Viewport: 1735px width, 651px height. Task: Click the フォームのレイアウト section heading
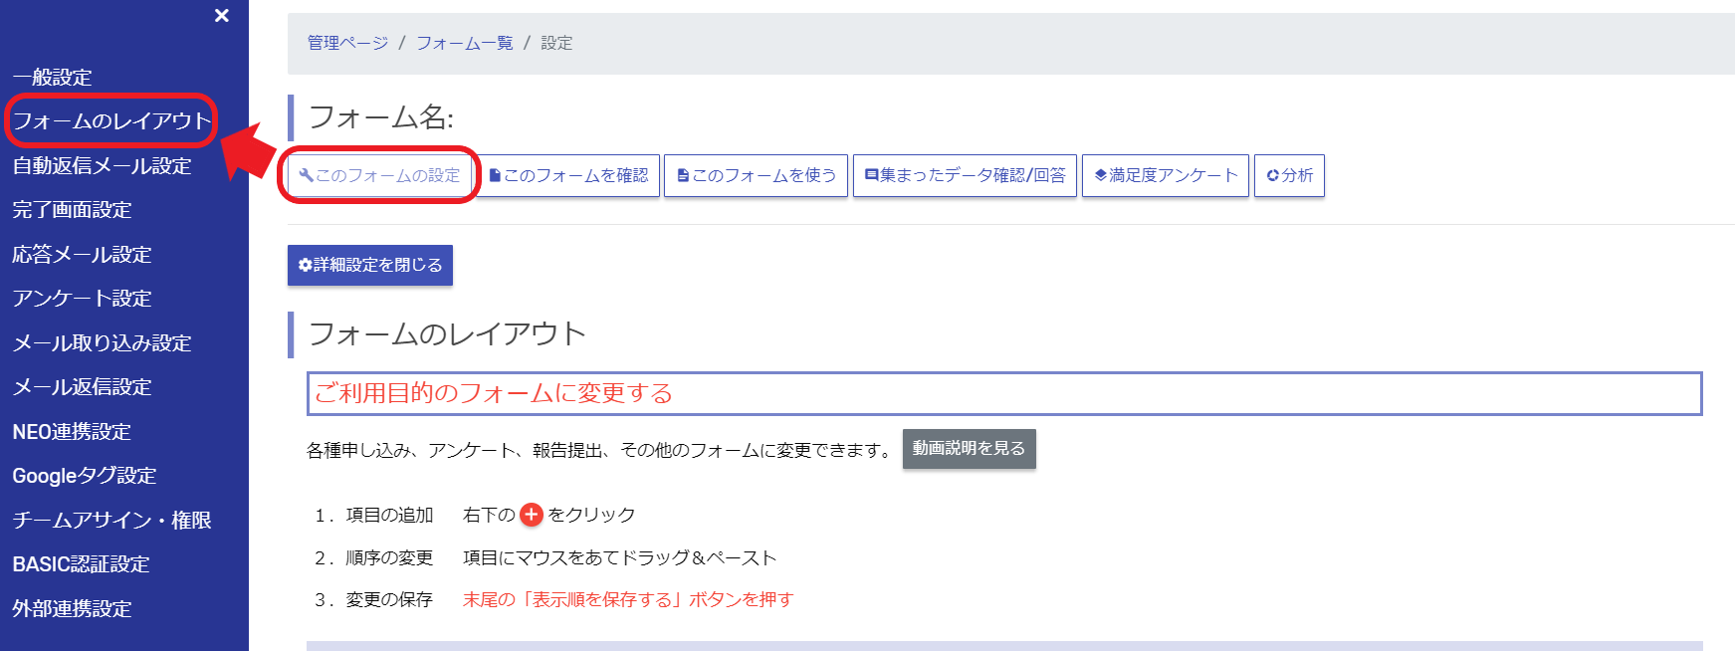point(447,333)
